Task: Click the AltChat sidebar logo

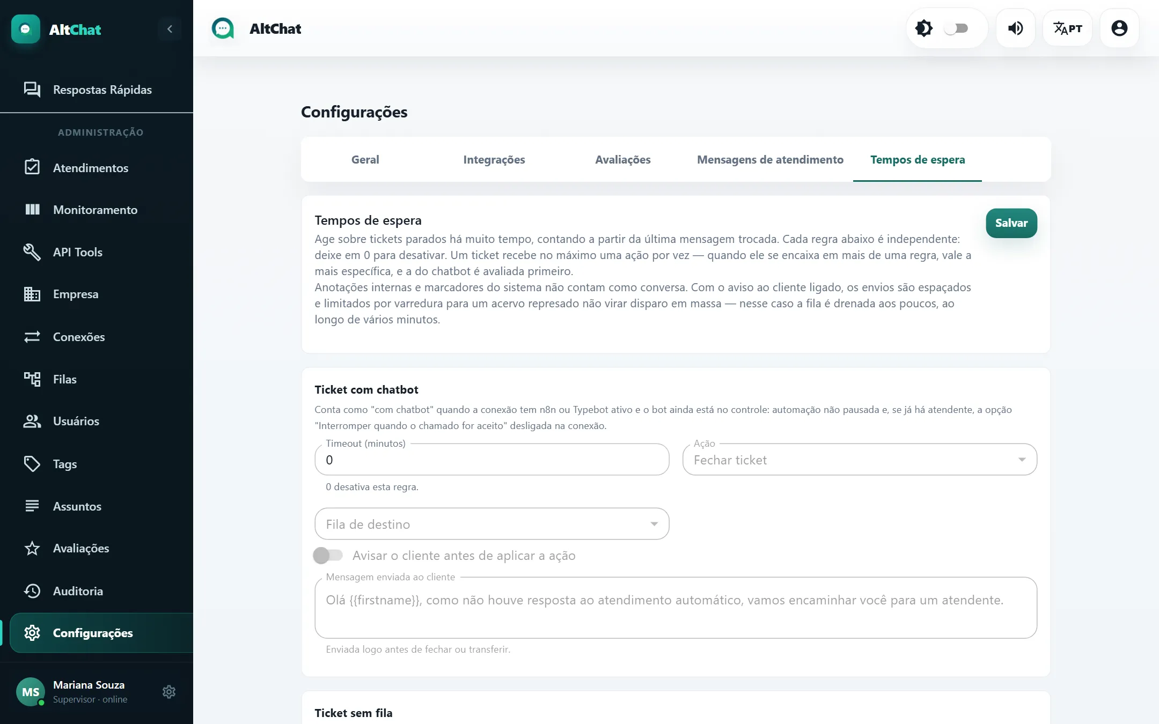Action: tap(25, 29)
